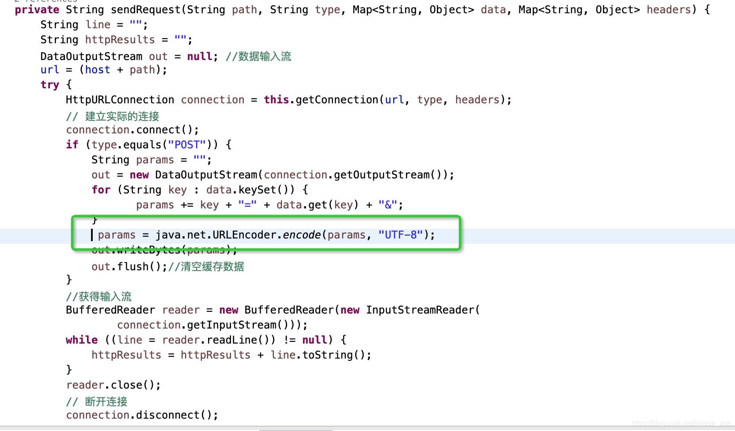This screenshot has width=735, height=431.
Task: Click the 'BufferedReader reader' declaration
Action: point(133,310)
